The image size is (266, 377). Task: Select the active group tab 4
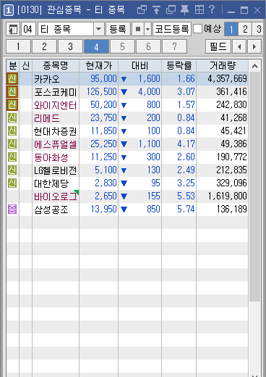click(96, 46)
